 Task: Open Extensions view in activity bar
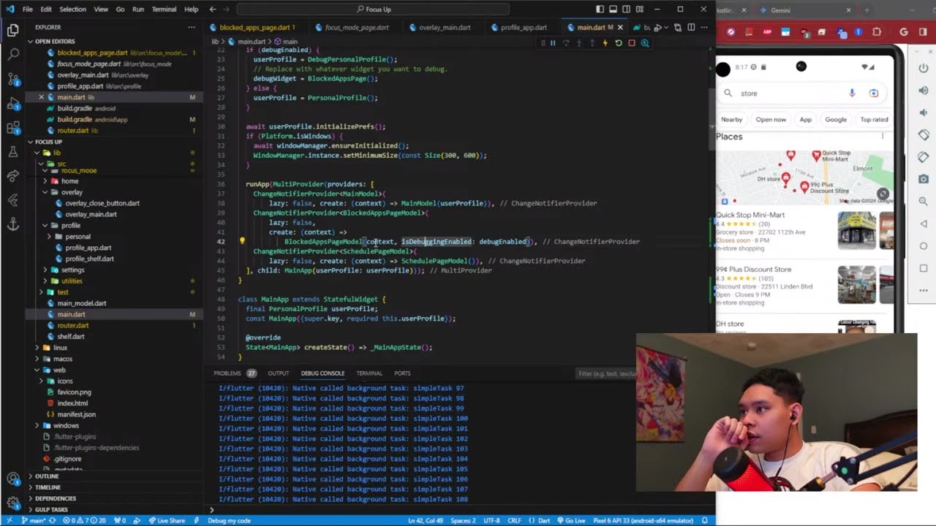pyautogui.click(x=12, y=128)
